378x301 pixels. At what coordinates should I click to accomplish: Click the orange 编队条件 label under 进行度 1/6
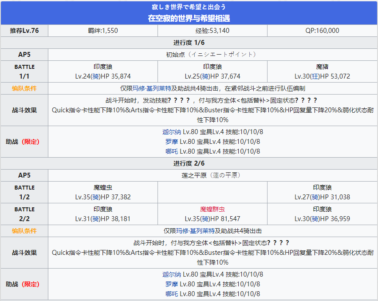tap(24, 88)
